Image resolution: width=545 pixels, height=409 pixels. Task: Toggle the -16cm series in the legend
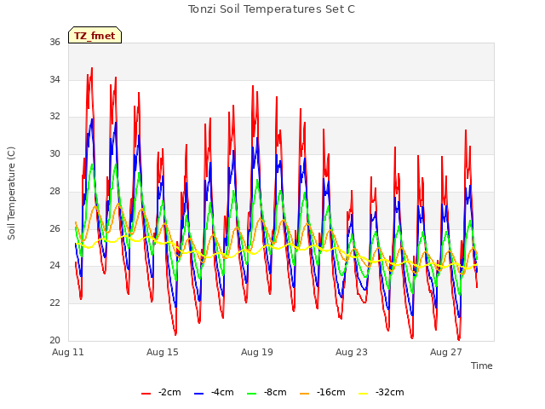[x=323, y=393]
